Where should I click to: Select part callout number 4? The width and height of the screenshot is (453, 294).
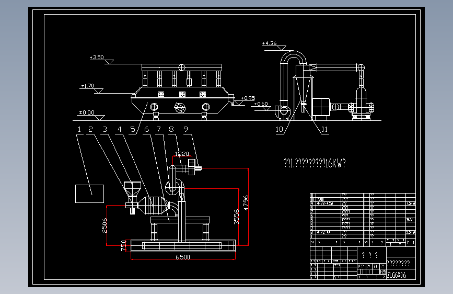tap(119, 129)
